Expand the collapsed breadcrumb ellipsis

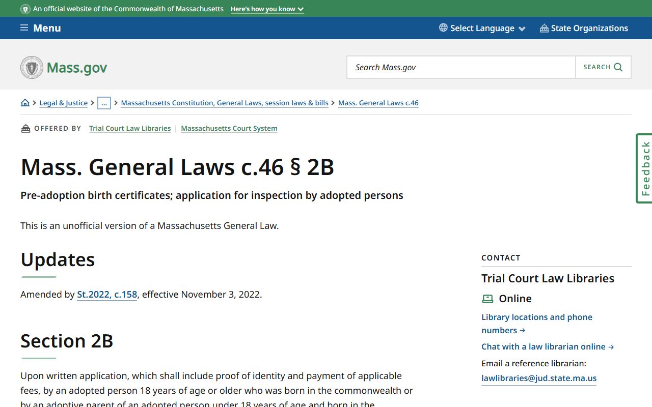(x=104, y=103)
